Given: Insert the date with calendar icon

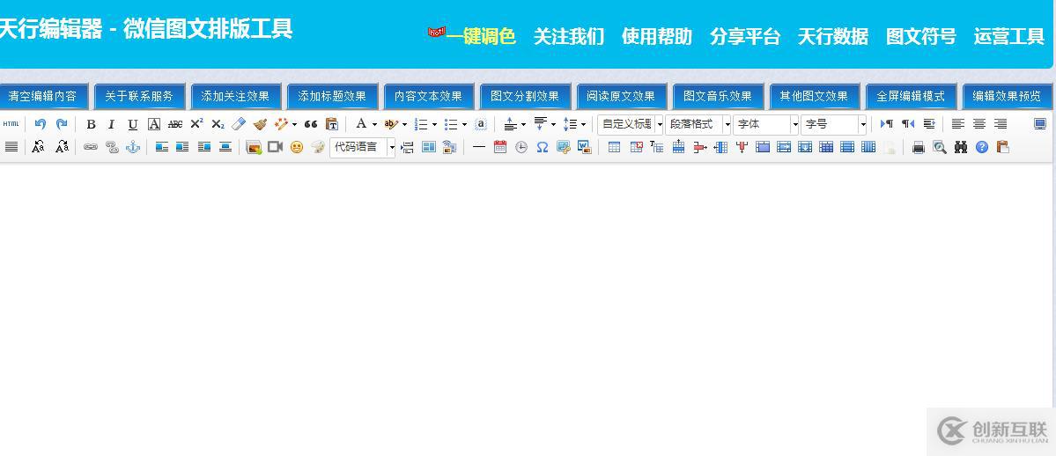Looking at the screenshot, I should point(499,147).
